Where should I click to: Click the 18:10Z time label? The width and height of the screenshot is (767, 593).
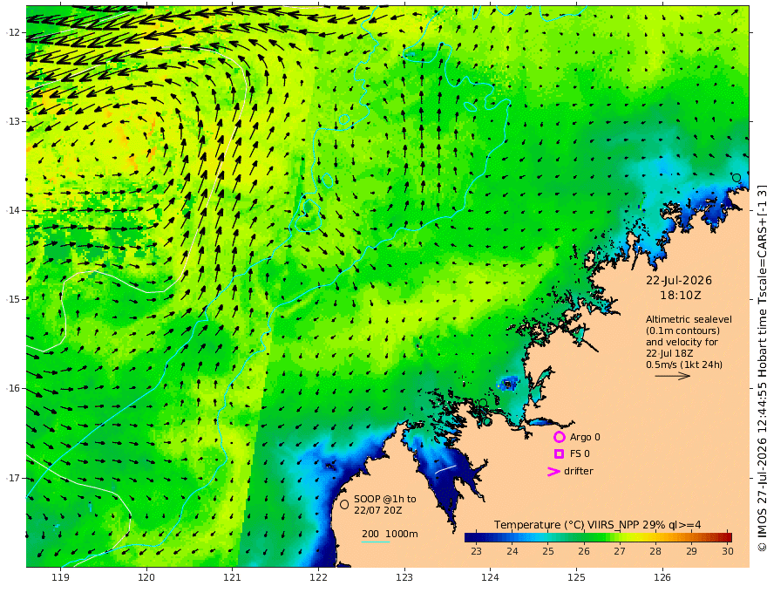coord(681,296)
